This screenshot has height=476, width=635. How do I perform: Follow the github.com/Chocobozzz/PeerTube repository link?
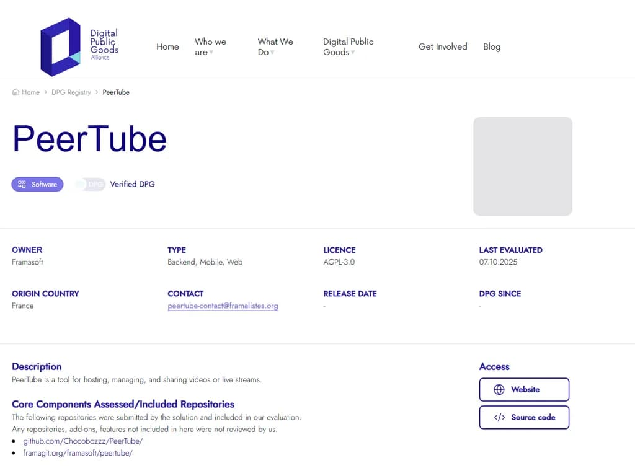tap(82, 441)
